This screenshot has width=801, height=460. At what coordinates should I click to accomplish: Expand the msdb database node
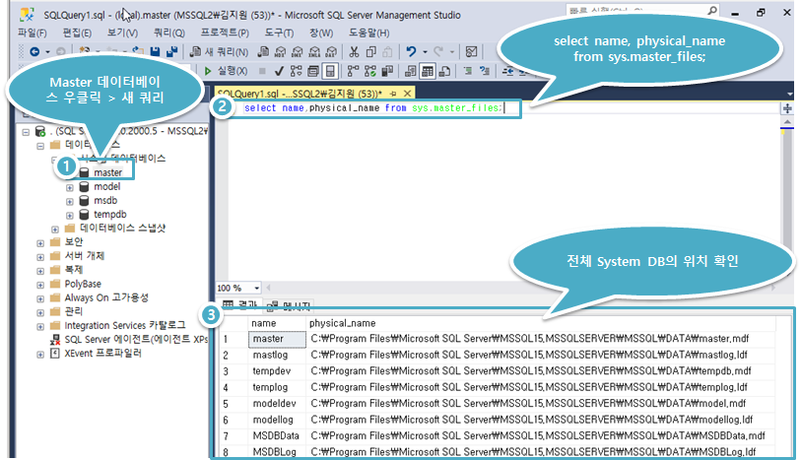70,201
